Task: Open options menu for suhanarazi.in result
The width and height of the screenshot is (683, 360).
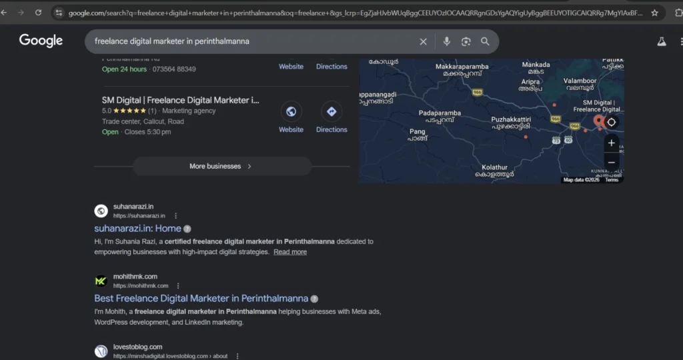Action: pos(176,216)
